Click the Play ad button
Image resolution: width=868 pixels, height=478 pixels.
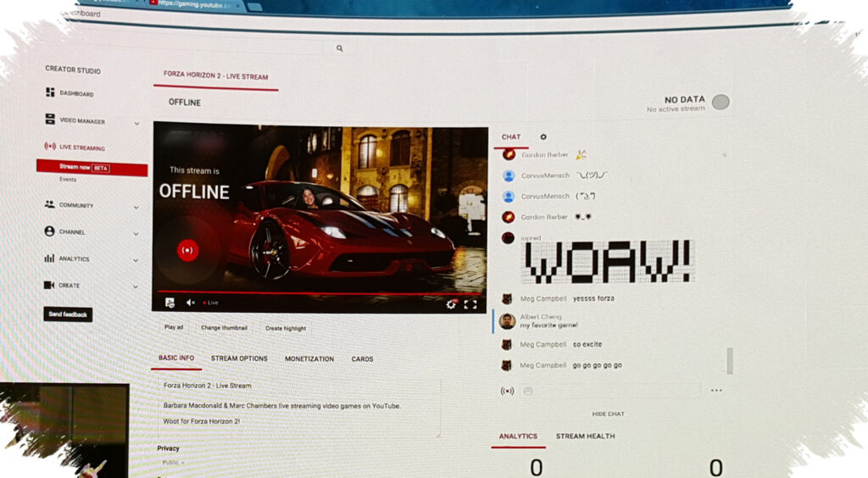pos(174,327)
